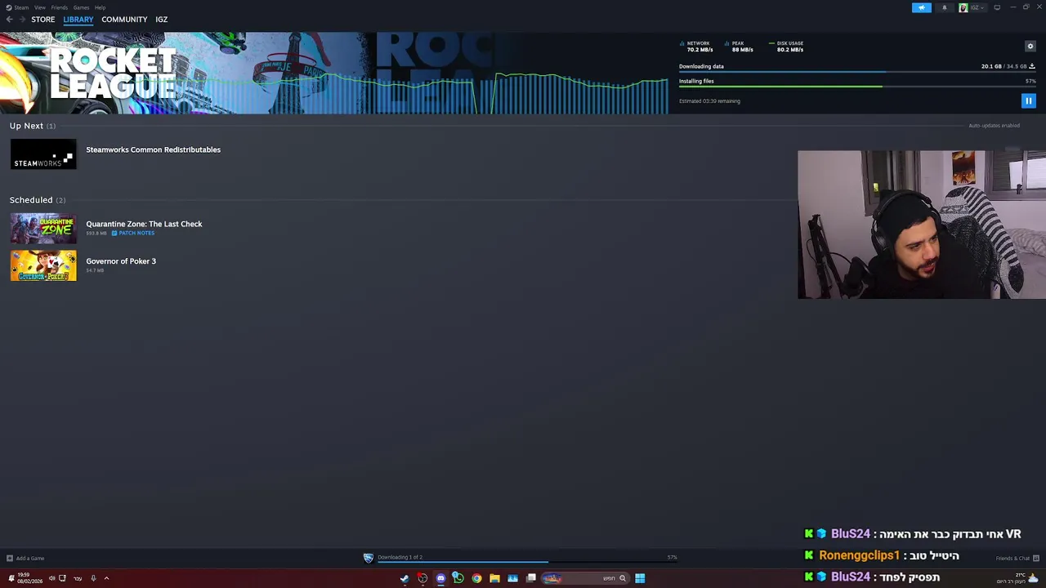This screenshot has width=1046, height=588.
Task: Click the Auto-updates enabled label
Action: (x=994, y=126)
